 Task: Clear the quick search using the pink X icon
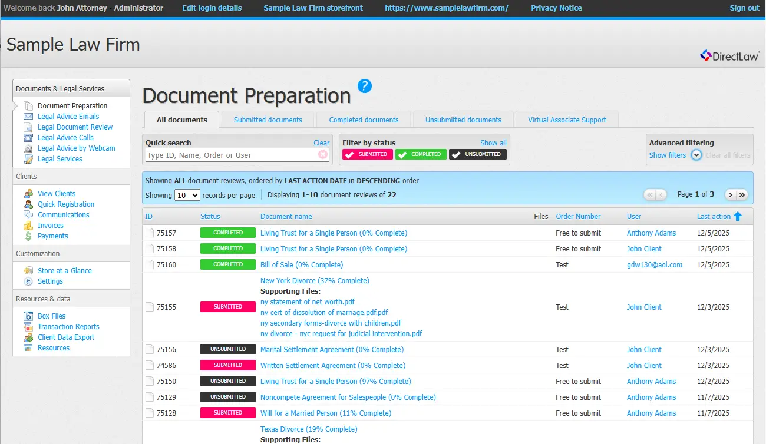tap(323, 154)
